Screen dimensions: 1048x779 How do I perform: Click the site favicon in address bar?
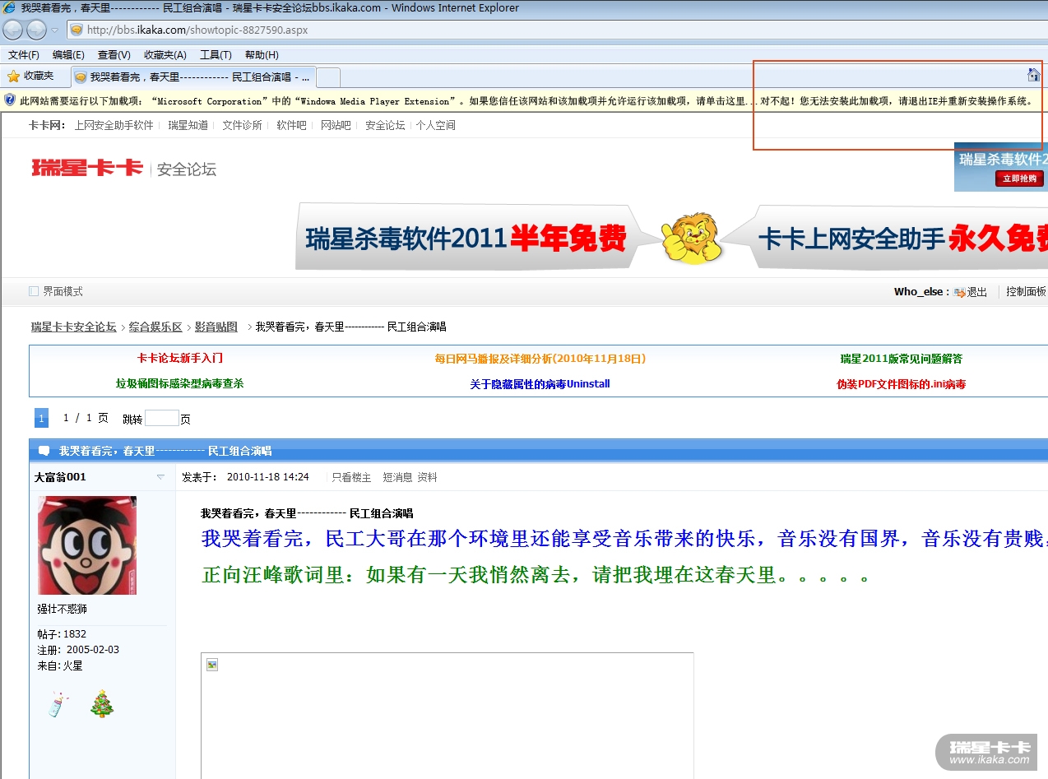pos(77,30)
